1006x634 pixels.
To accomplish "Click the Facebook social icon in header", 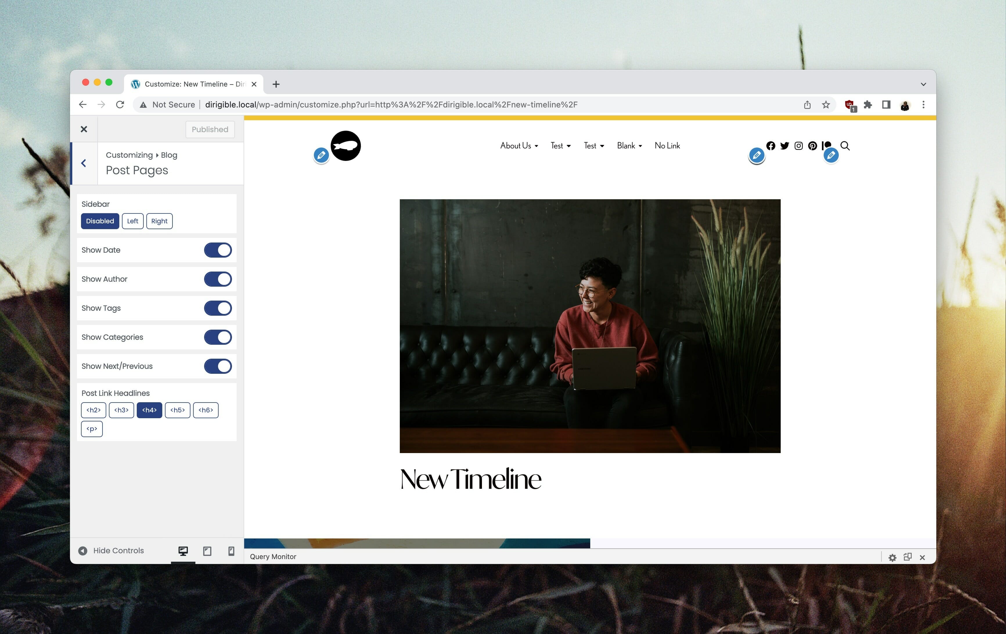I will 771,146.
